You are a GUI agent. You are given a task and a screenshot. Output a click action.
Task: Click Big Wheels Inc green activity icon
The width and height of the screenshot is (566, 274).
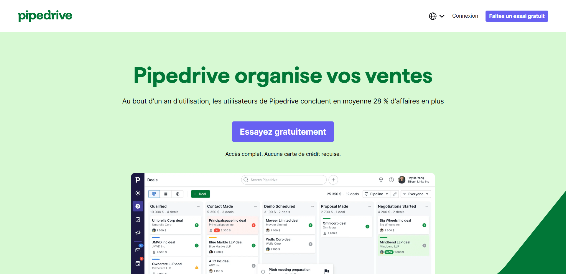tap(424, 225)
